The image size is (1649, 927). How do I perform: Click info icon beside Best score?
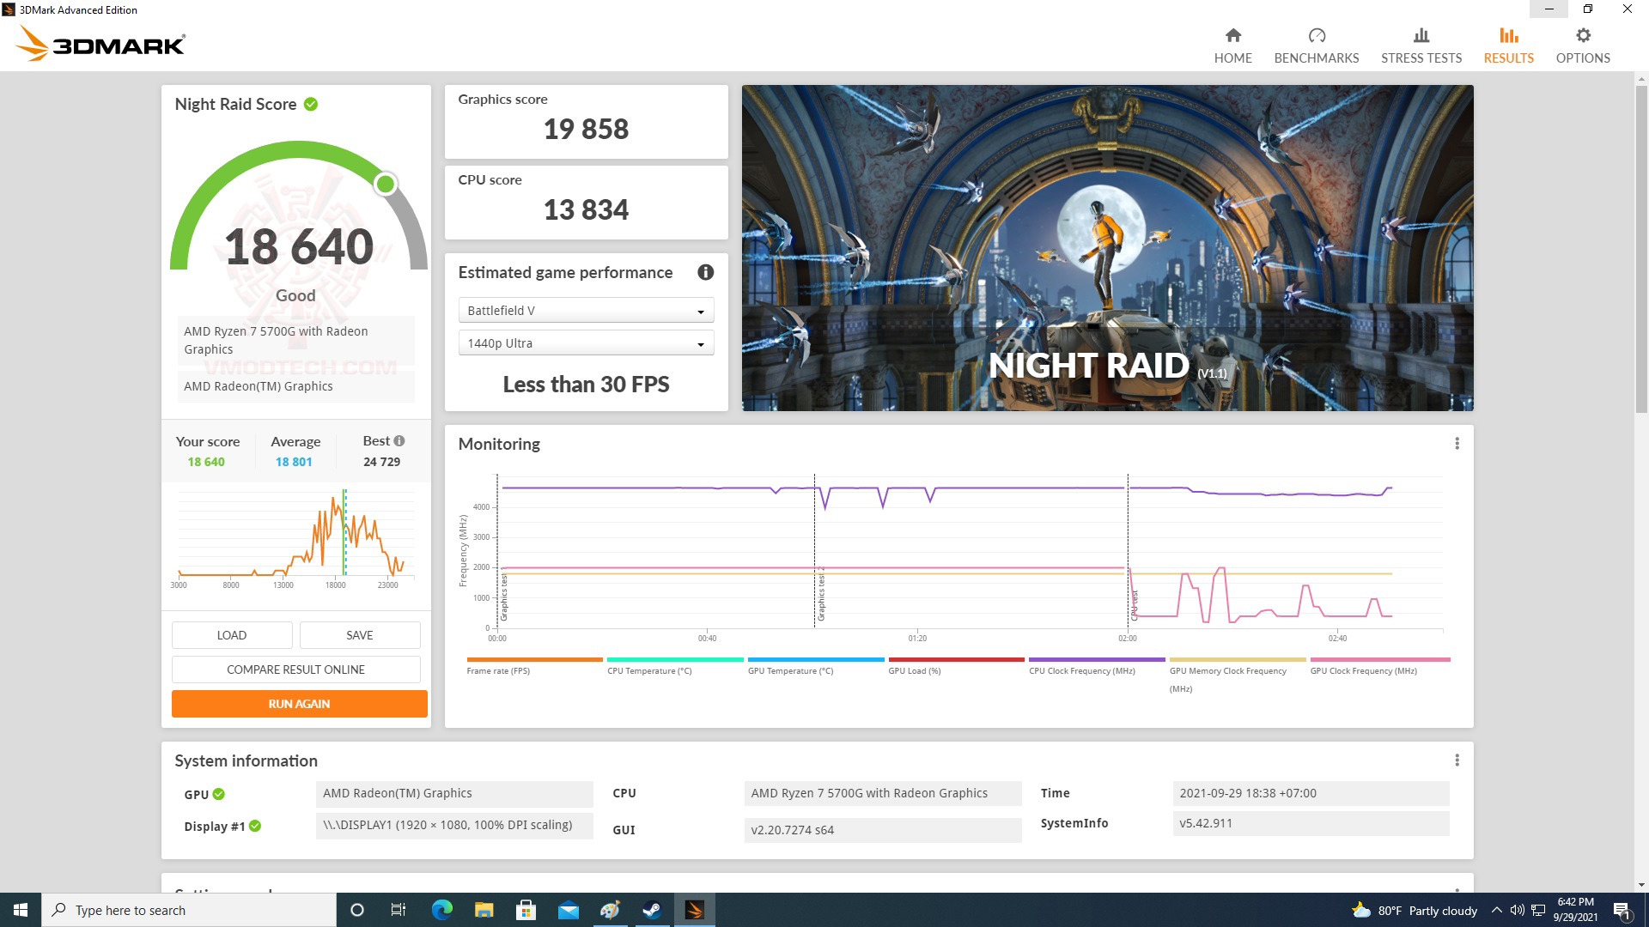399,440
